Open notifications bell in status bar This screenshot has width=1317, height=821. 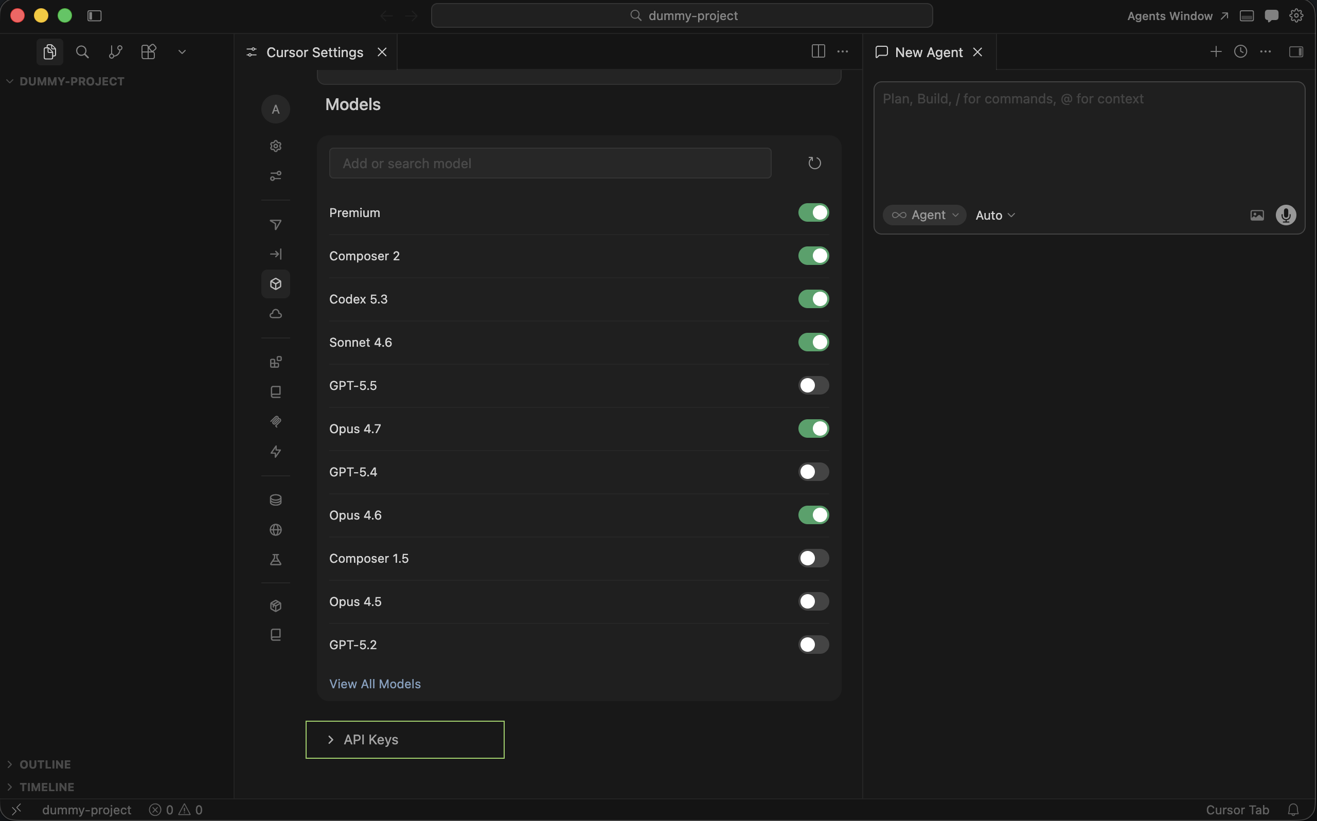(x=1293, y=810)
